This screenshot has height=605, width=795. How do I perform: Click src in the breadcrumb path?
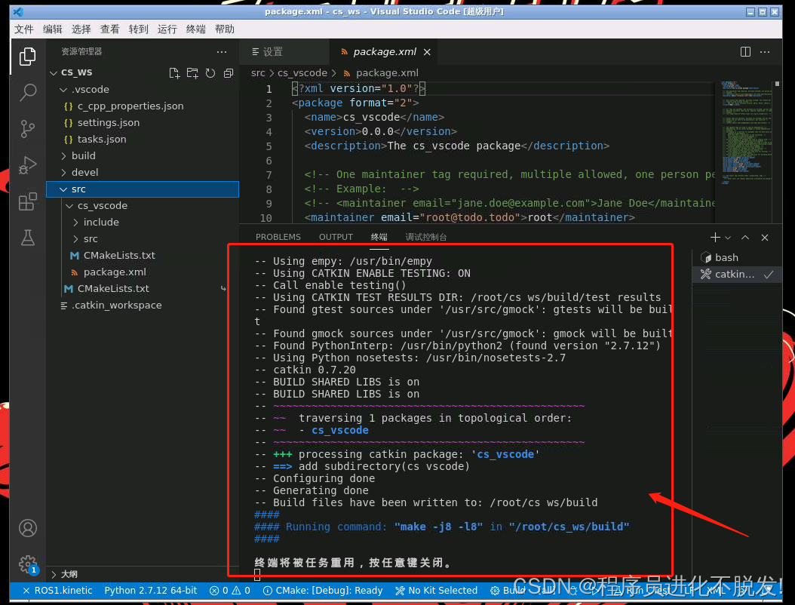[258, 73]
